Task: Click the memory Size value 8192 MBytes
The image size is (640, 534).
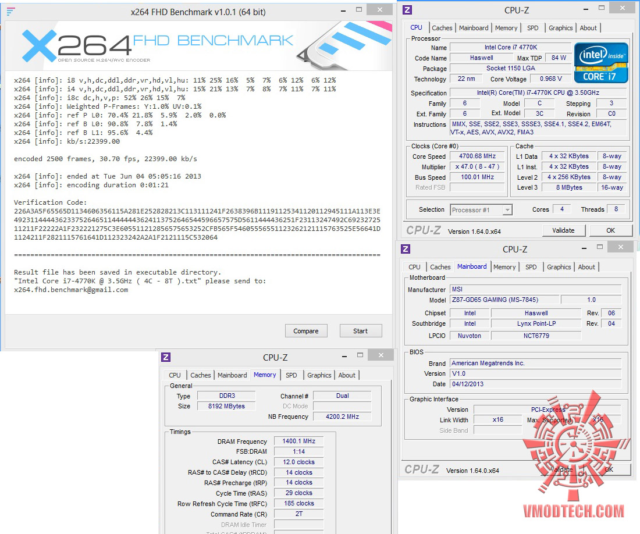Action: click(x=226, y=406)
